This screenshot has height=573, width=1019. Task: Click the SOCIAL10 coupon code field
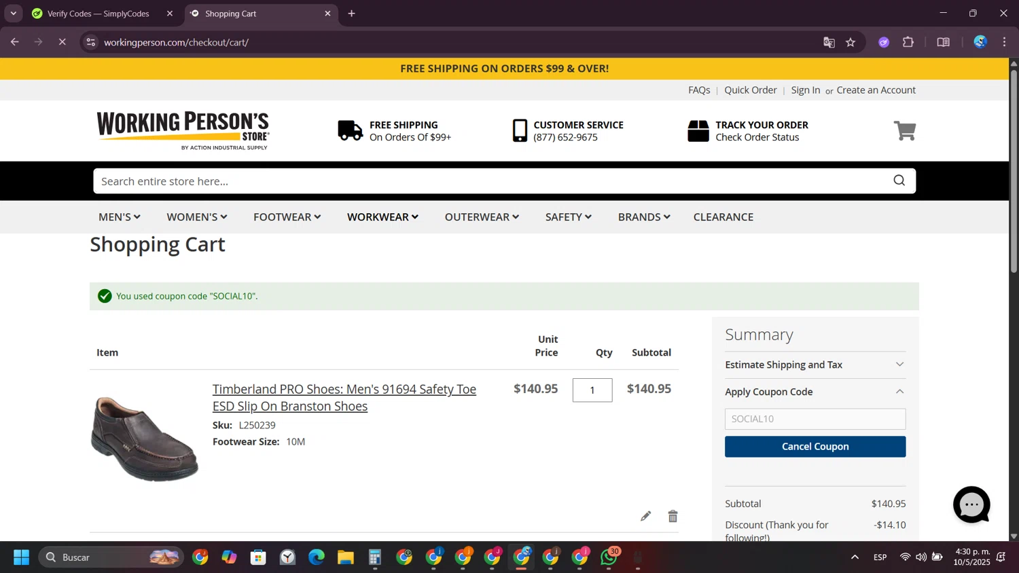click(x=815, y=419)
